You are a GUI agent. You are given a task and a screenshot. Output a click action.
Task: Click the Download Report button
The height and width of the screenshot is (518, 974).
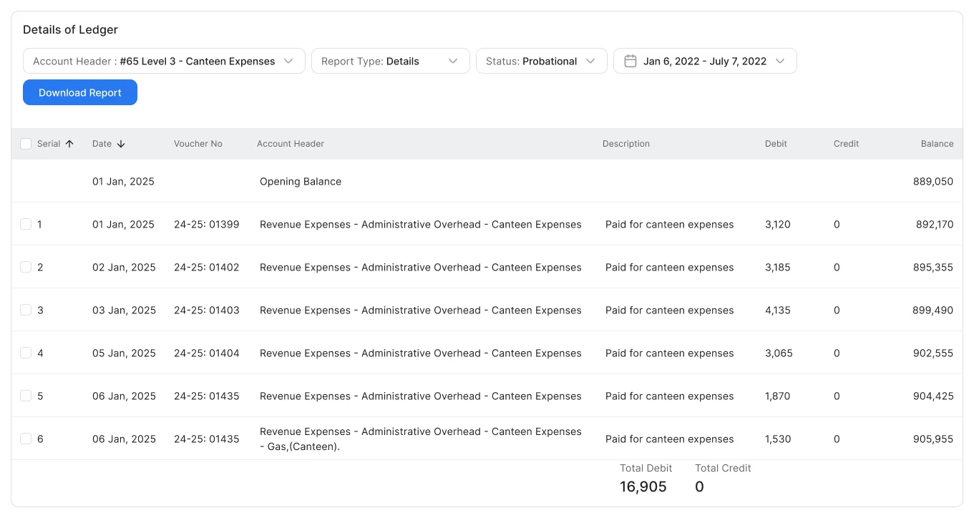pyautogui.click(x=80, y=92)
